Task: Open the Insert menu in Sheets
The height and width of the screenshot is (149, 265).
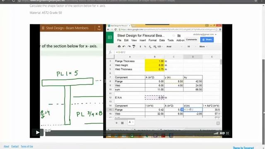Action: [x=142, y=41]
